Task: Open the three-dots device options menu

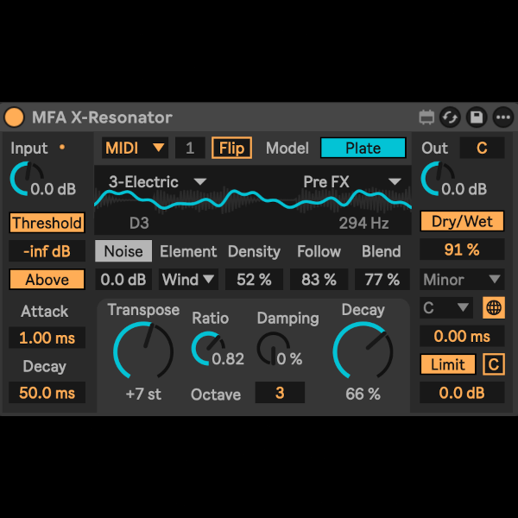Action: click(502, 117)
